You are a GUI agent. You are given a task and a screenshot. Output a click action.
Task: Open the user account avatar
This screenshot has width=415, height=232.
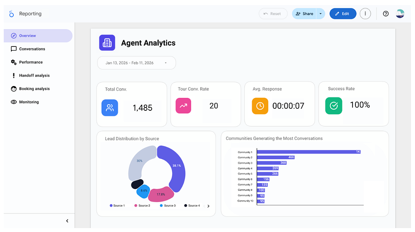400,14
